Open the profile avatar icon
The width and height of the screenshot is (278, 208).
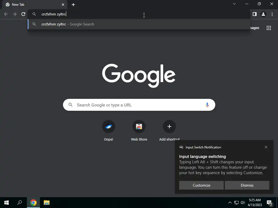click(x=263, y=14)
